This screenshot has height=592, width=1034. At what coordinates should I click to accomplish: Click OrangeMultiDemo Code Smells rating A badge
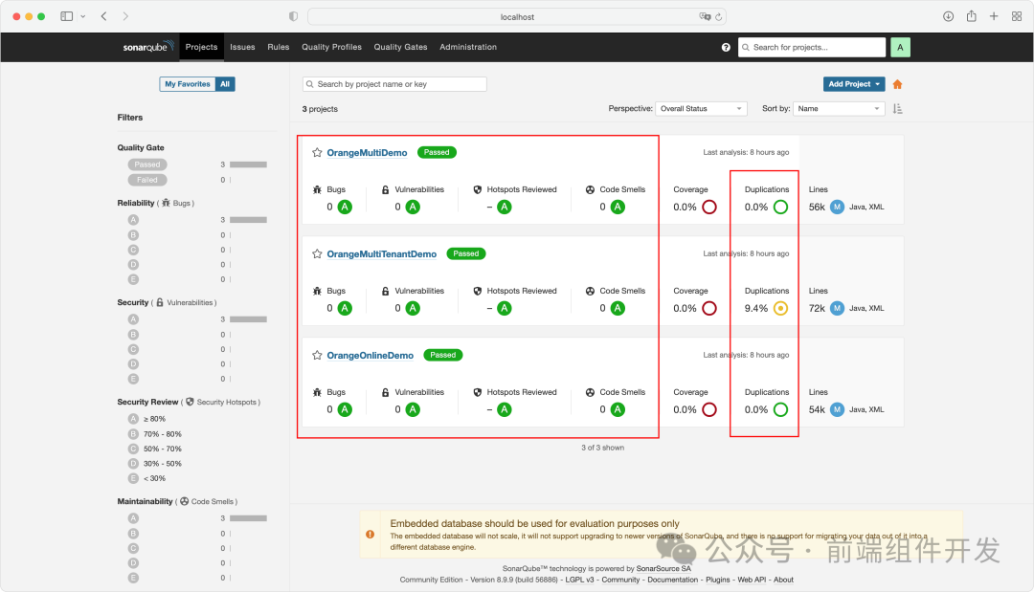click(x=618, y=207)
